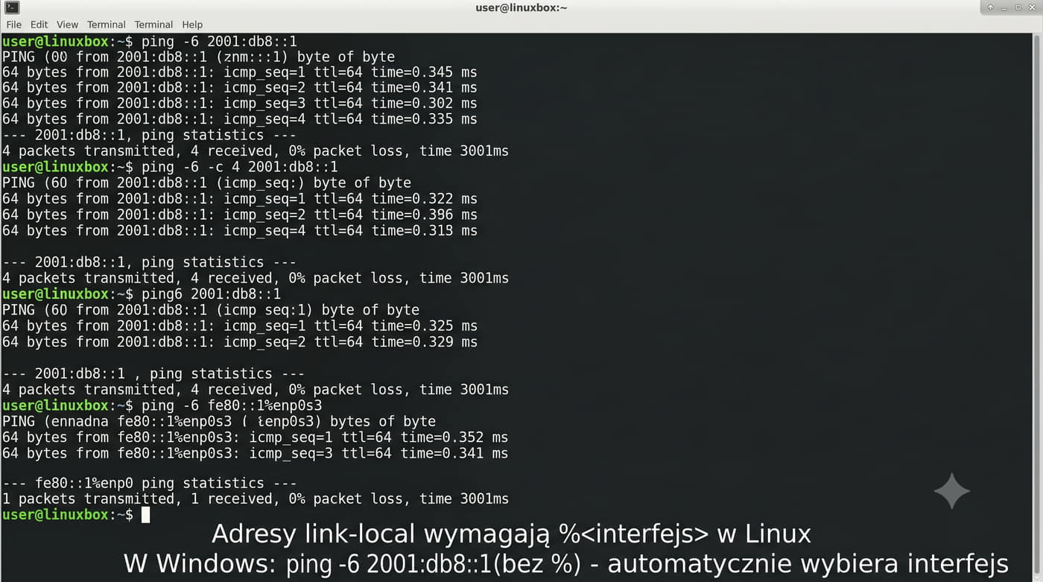Click the four-pointed star icon

pos(952,491)
